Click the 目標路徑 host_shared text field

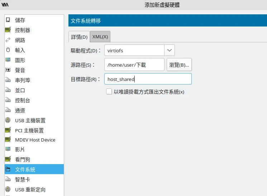click(148, 79)
